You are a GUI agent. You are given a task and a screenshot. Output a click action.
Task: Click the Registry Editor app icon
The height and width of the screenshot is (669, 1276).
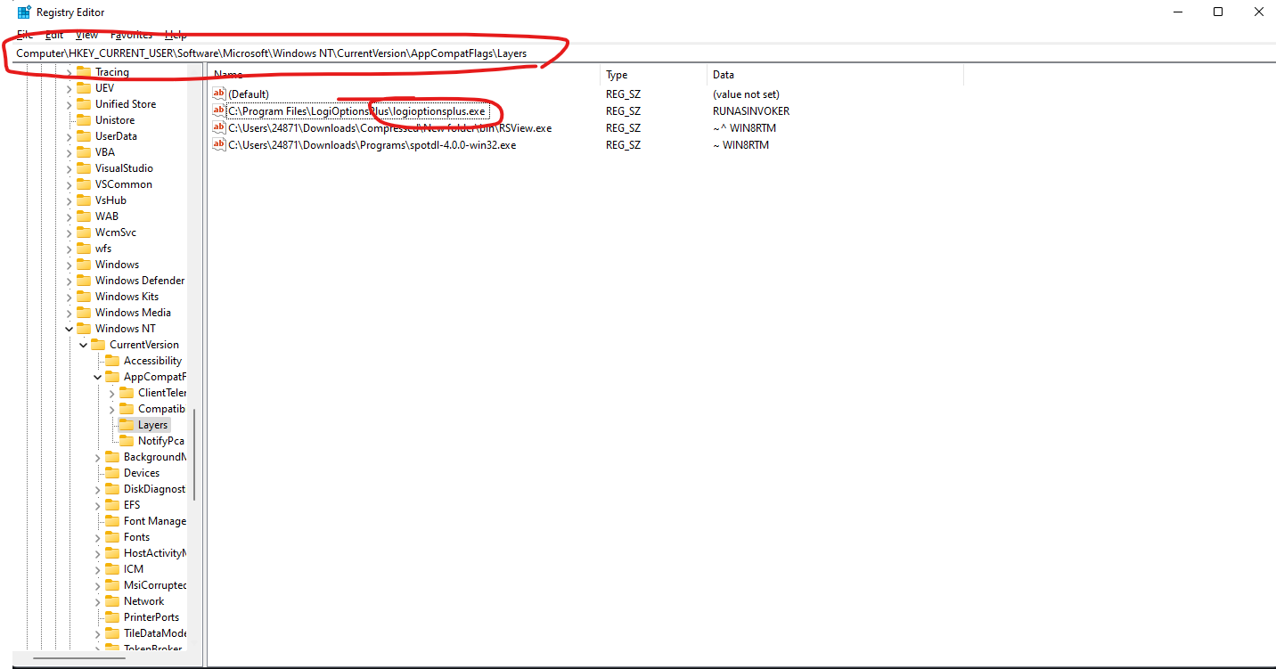pyautogui.click(x=24, y=12)
